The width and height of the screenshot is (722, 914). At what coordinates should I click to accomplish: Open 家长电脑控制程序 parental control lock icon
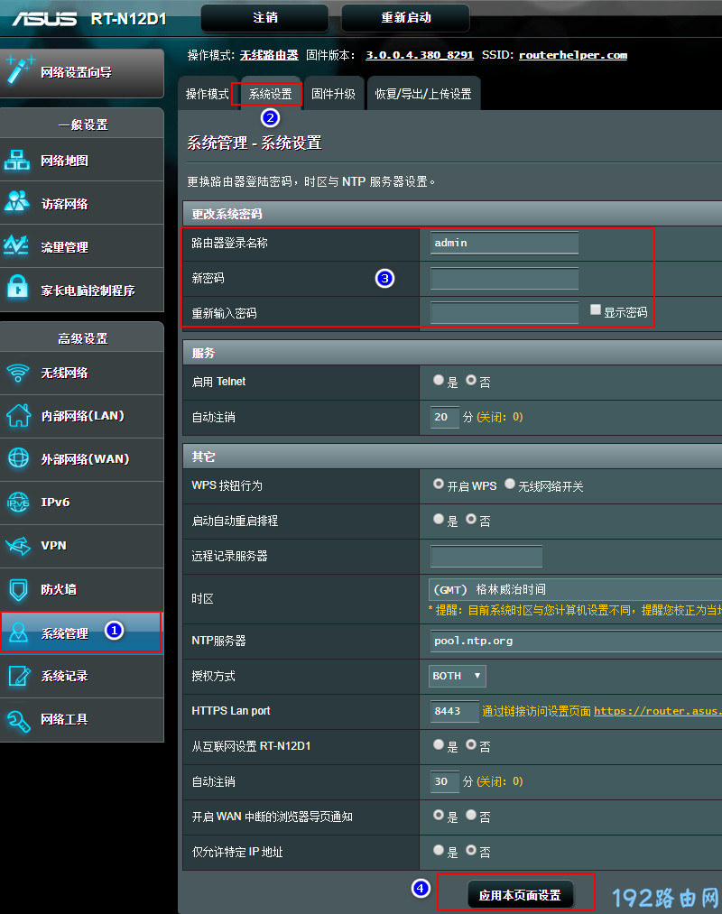coord(18,290)
